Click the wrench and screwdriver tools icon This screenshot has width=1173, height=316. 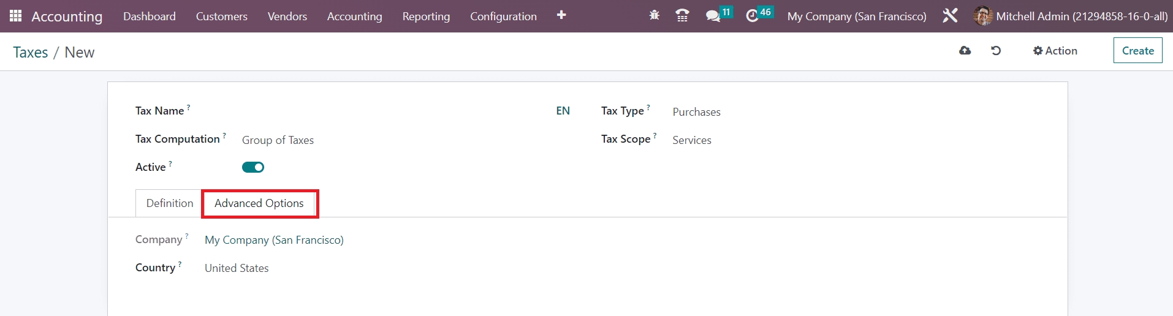tap(950, 16)
